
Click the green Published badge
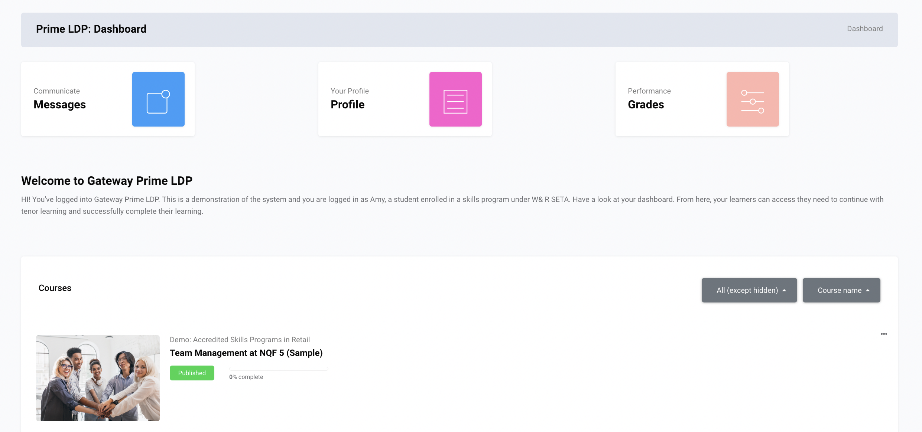(192, 373)
